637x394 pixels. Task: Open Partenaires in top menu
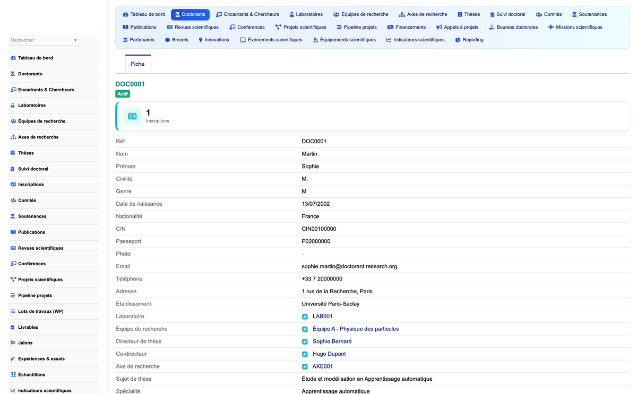pos(139,40)
